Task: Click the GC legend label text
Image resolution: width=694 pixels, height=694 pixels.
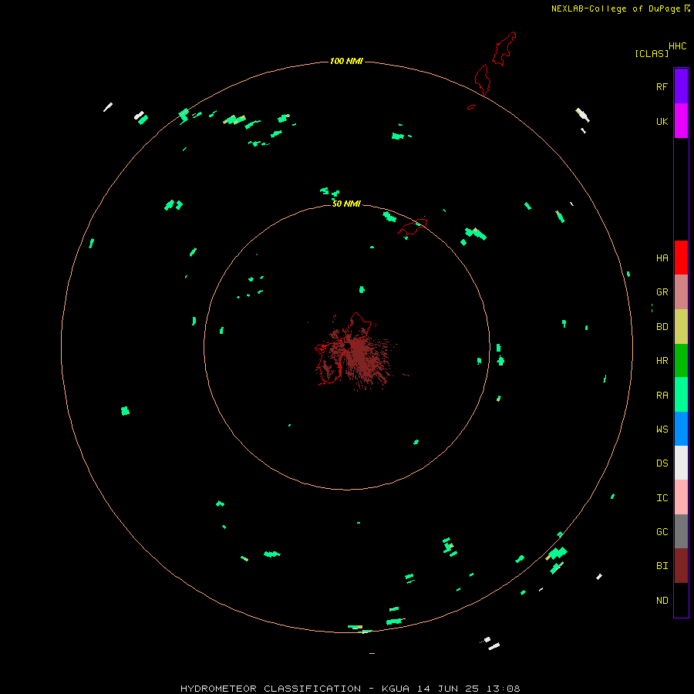Action: tap(662, 531)
